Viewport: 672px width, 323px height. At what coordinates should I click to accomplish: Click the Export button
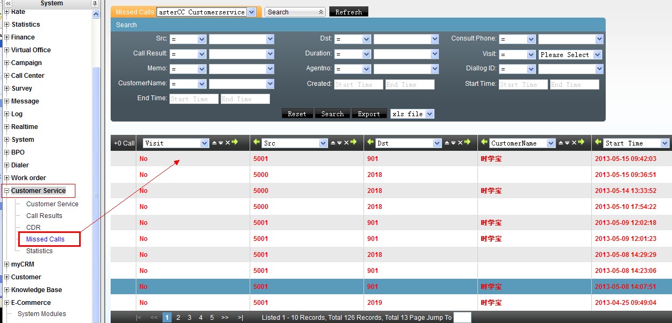coord(368,114)
